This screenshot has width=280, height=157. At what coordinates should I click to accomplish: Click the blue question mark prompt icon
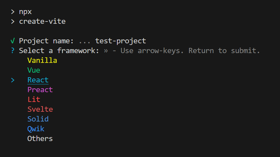[13, 51]
